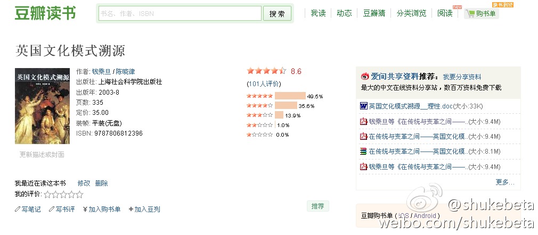538x235 pixels.
Task: Expand the shared files list via 更多…
Action: 504,182
